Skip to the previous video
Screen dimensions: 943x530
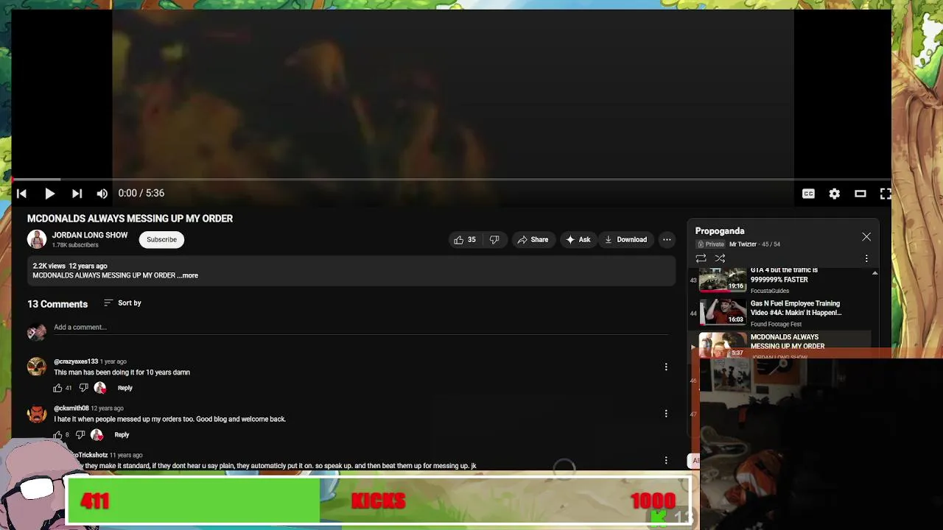pos(21,194)
